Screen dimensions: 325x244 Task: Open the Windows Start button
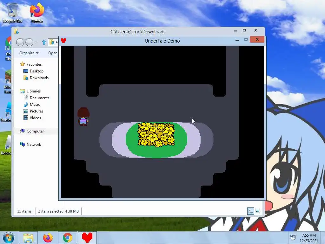click(x=9, y=238)
